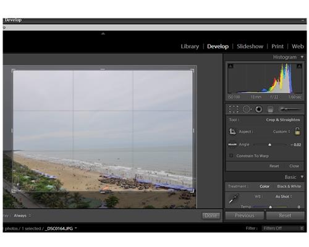The image size is (309, 247).
Task: Select the Crop Overlay tool icon
Action: click(x=234, y=109)
